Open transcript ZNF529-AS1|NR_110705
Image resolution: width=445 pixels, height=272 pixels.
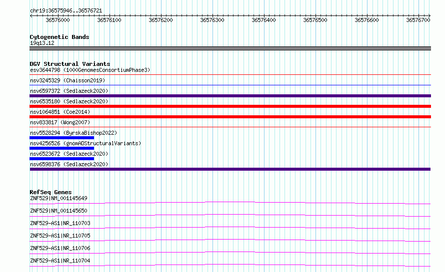(x=60, y=236)
